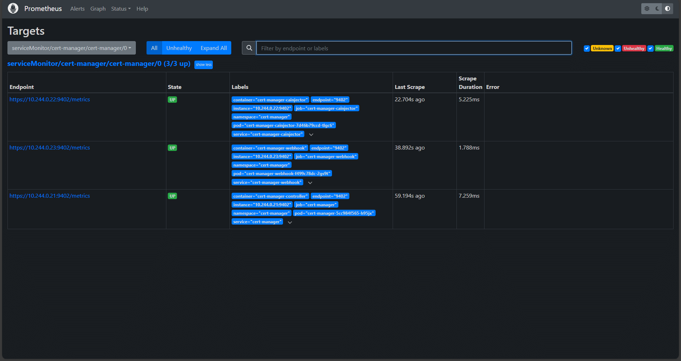Viewport: 681px width, 361px height.
Task: Click the show less button
Action: pyautogui.click(x=204, y=64)
